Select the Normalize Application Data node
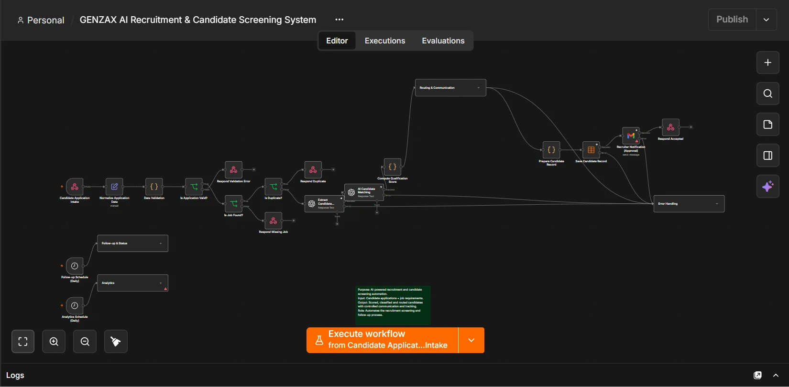The height and width of the screenshot is (387, 789). (x=114, y=187)
